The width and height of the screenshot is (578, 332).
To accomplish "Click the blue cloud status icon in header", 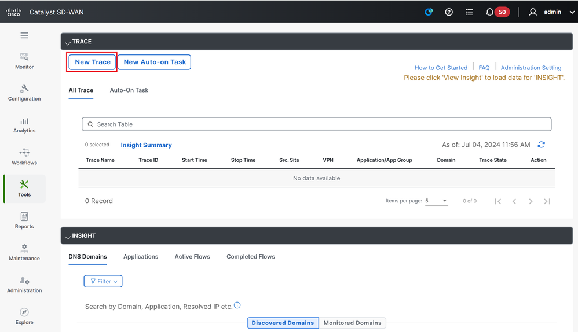I will [x=429, y=12].
